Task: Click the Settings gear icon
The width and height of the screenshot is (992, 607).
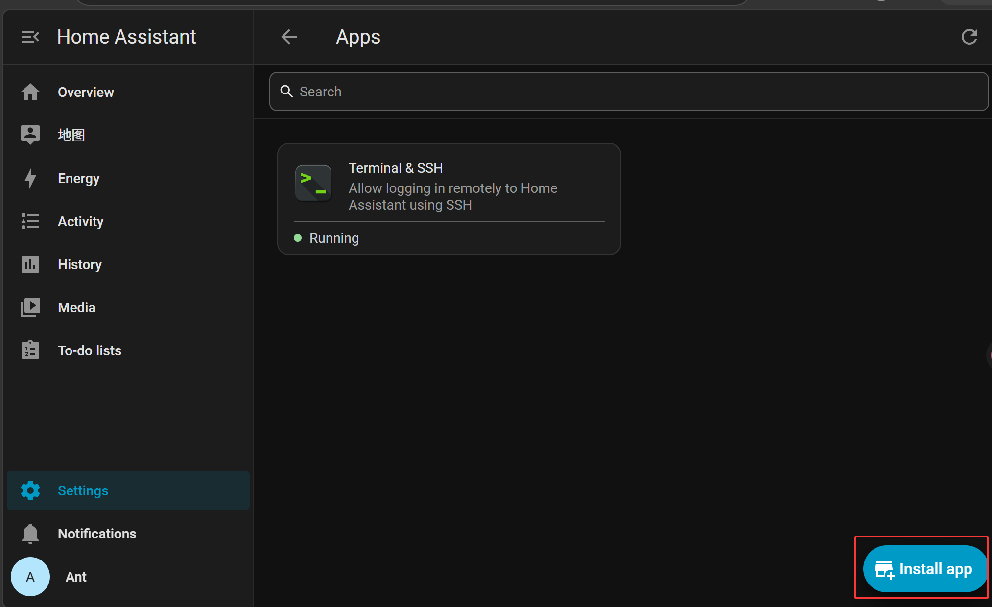Action: (30, 490)
